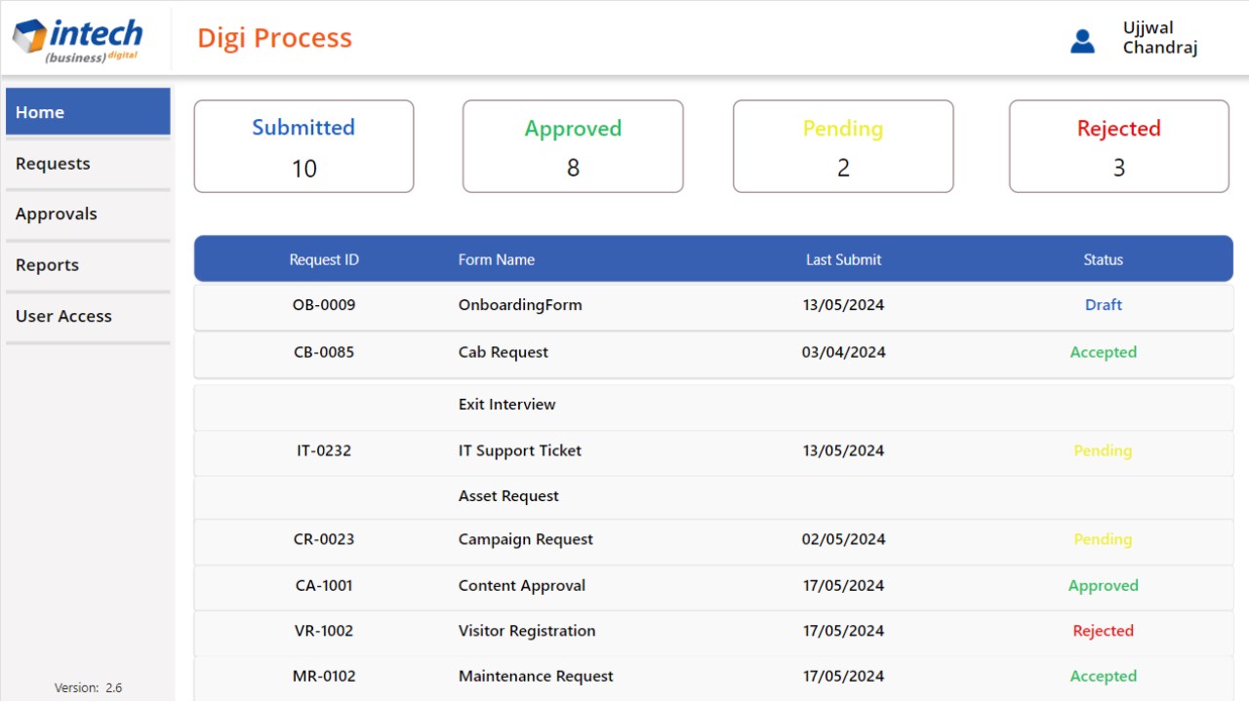Click Approved status for Content Approval
The image size is (1249, 702).
1104,586
